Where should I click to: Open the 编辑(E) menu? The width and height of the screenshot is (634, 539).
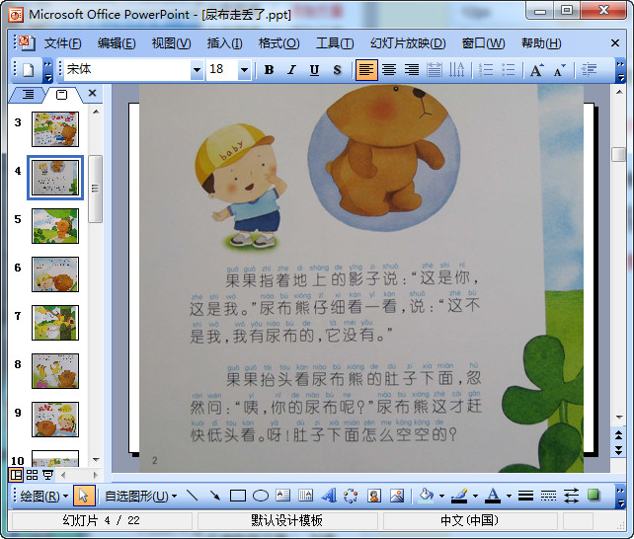117,43
